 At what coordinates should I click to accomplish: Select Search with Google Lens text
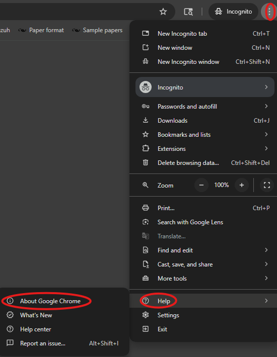tap(190, 222)
